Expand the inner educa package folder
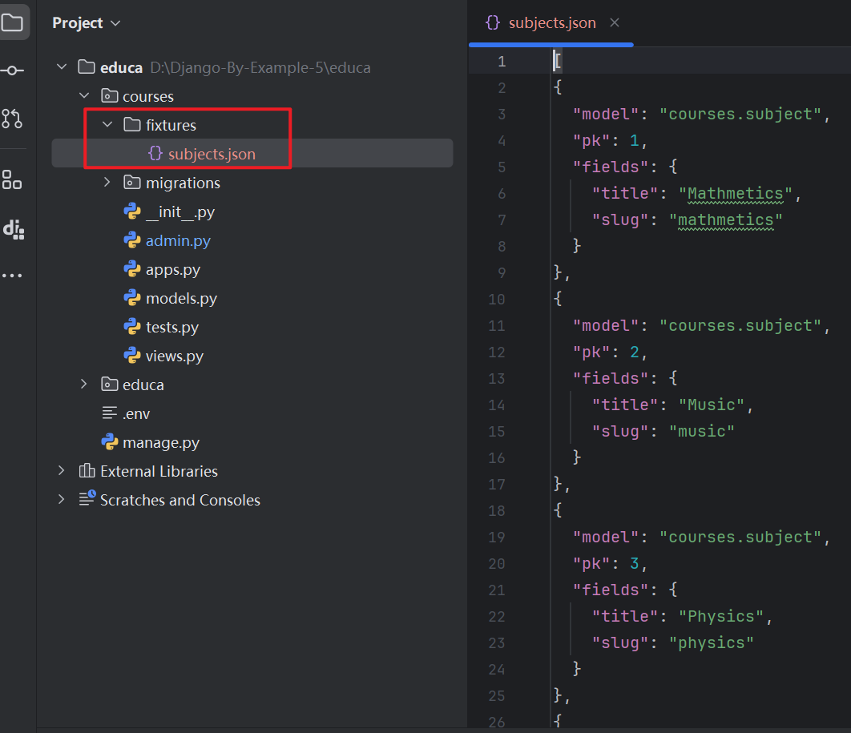 click(84, 385)
